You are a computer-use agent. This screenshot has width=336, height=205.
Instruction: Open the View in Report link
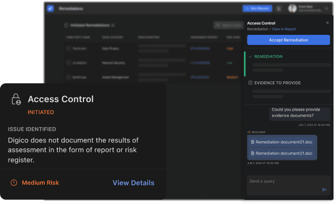[284, 29]
